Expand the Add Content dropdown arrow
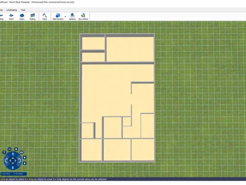 [x=65, y=17]
